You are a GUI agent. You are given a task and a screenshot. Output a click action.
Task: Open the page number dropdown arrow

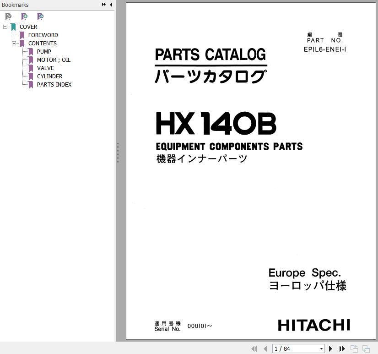321,349
